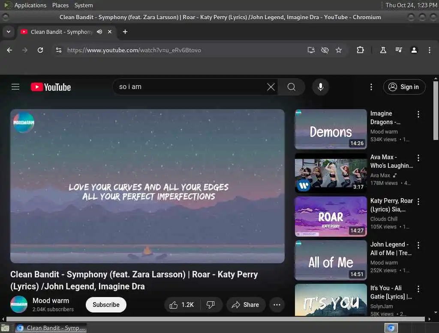Dislike the video with thumbs down
This screenshot has width=439, height=333.
211,305
